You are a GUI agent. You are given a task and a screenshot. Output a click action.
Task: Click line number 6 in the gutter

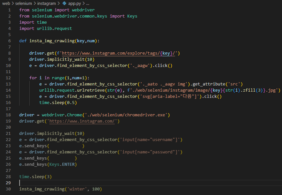pos(9,41)
